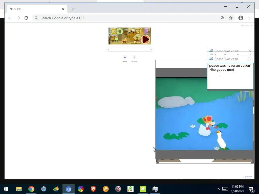This screenshot has height=194, width=259.
Task: Click the Add shortcut tile
Action: click(134, 59)
